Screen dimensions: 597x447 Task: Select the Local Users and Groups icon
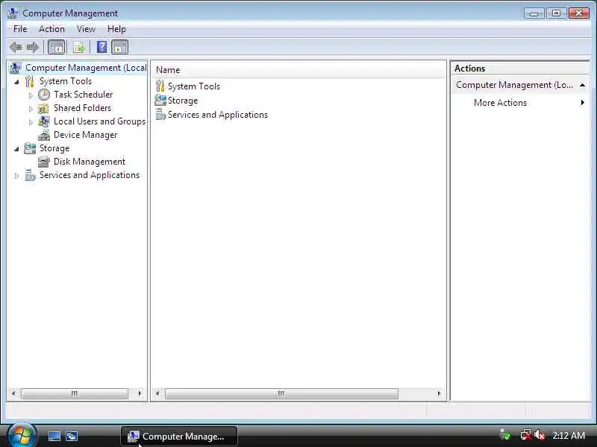44,121
